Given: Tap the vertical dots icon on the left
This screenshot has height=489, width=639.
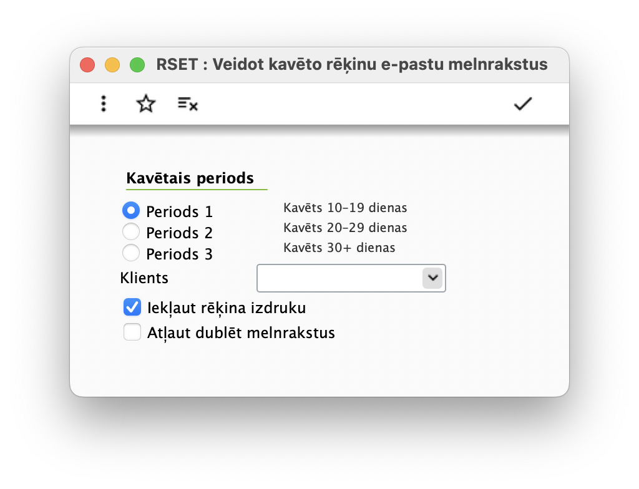Looking at the screenshot, I should (x=103, y=104).
